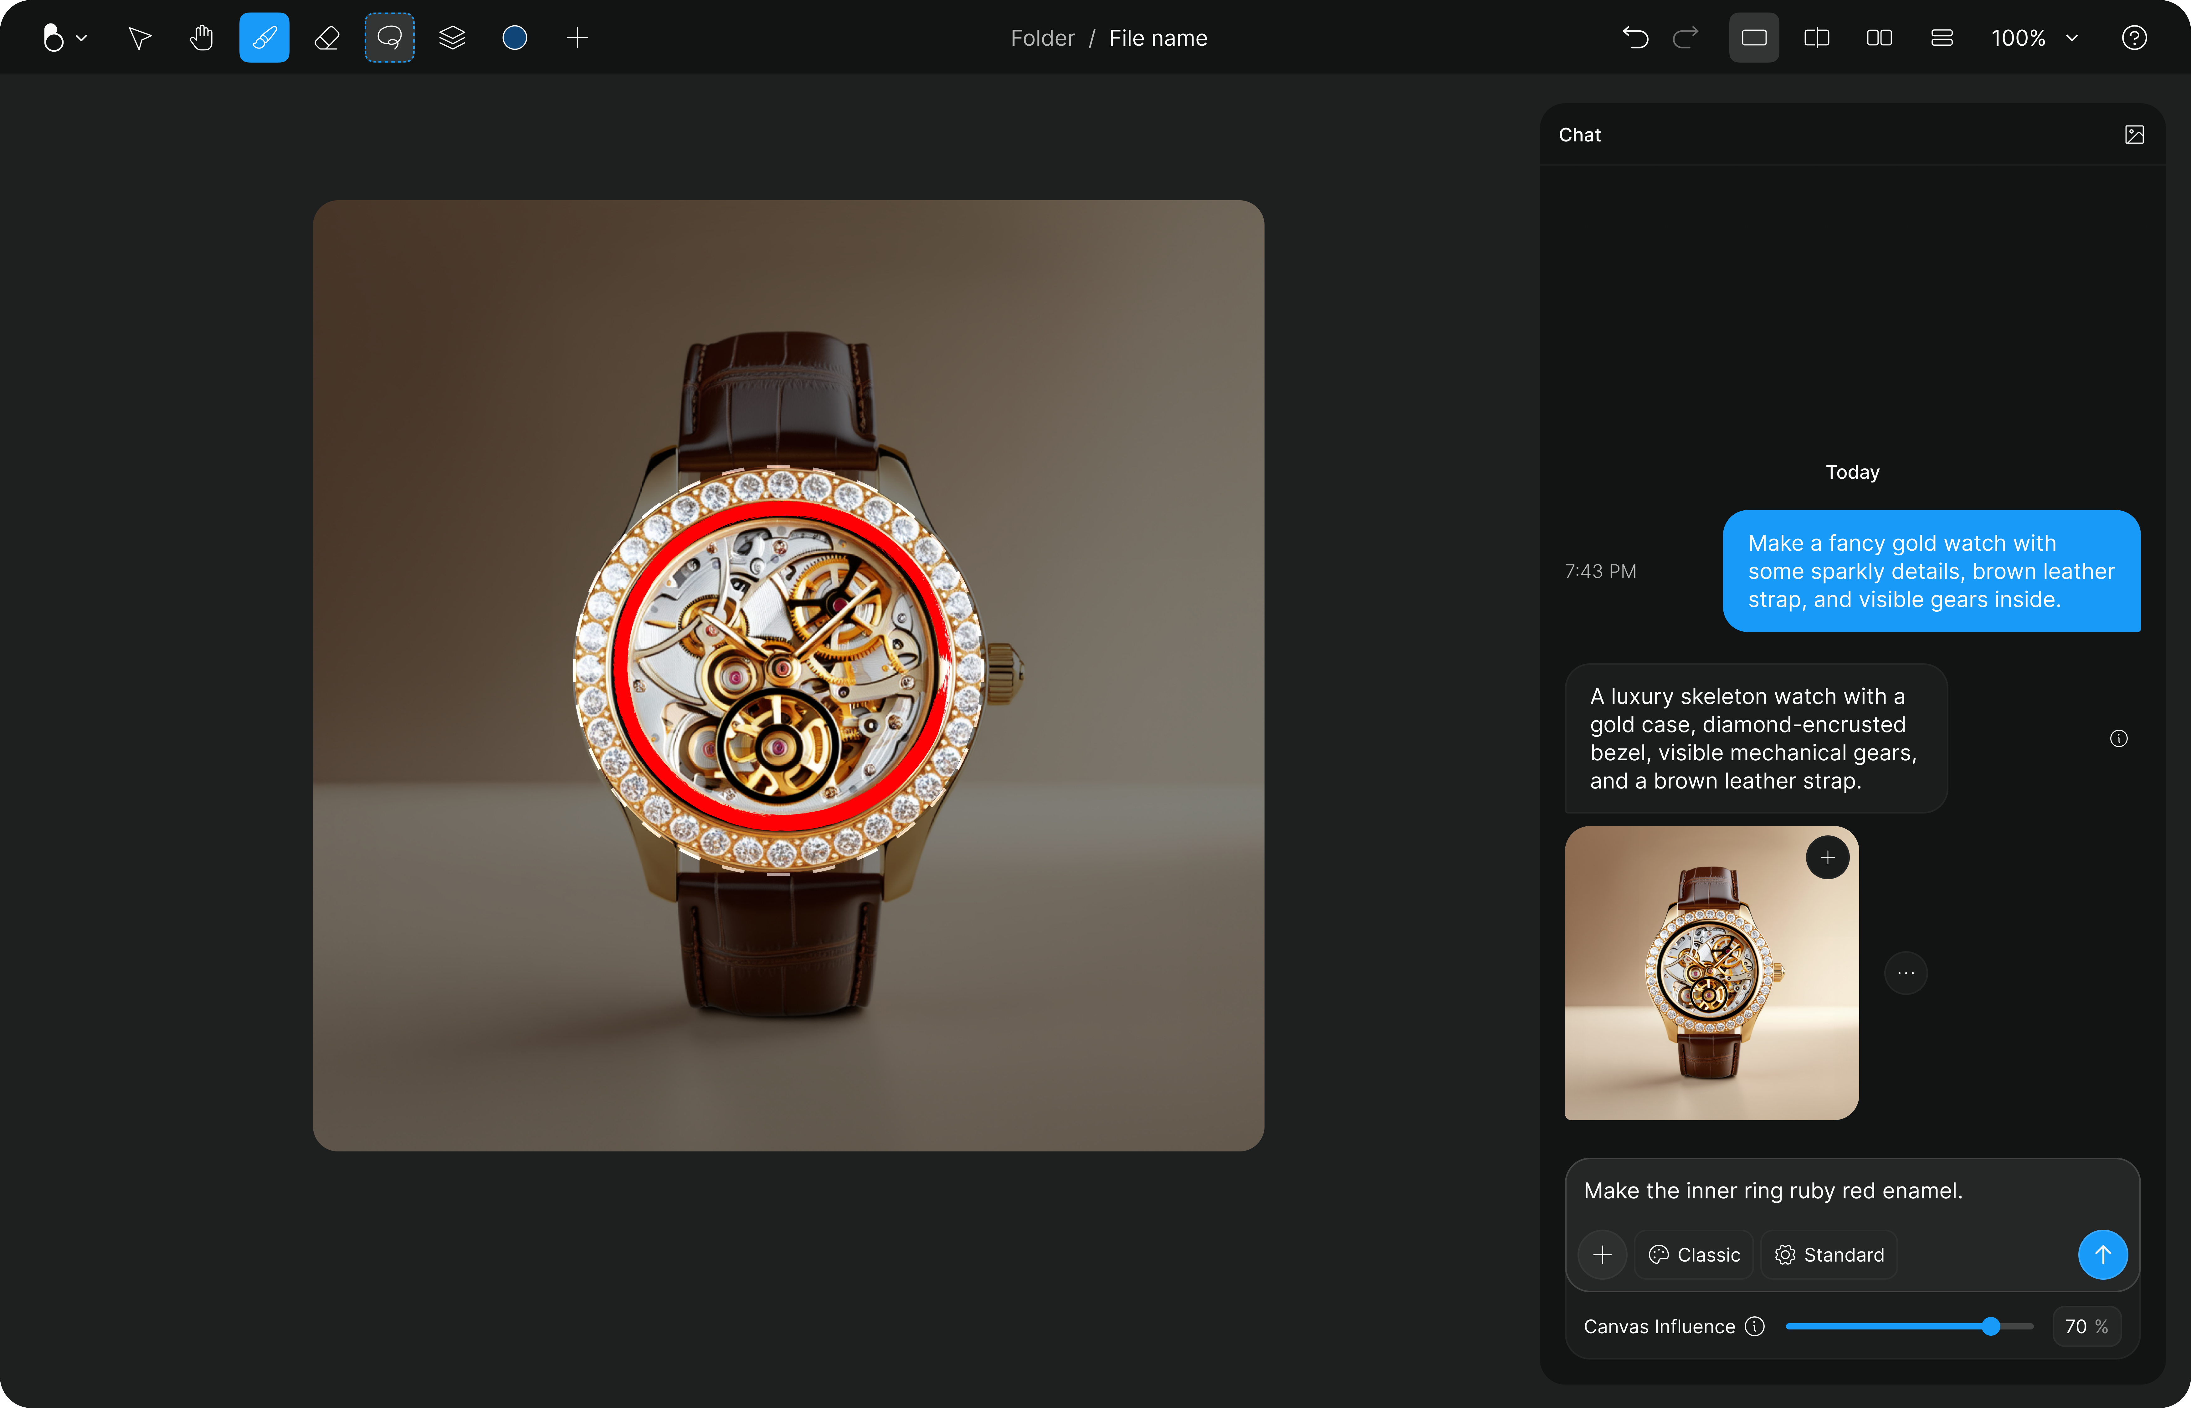Open more options for generated image
The height and width of the screenshot is (1408, 2191).
click(x=1906, y=973)
